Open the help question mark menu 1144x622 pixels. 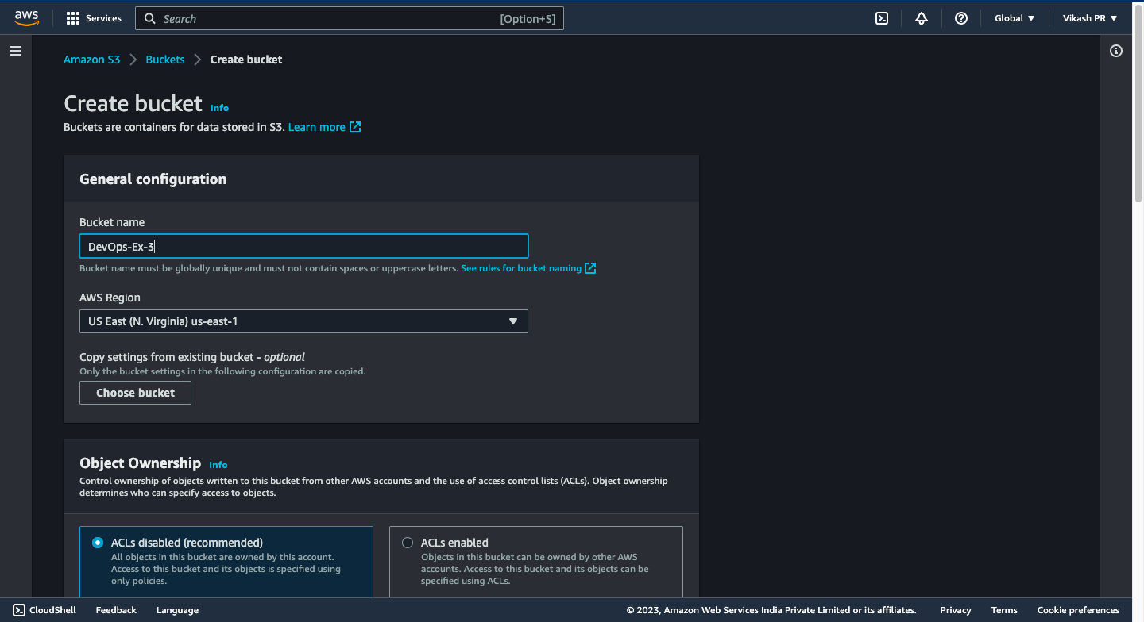961,18
